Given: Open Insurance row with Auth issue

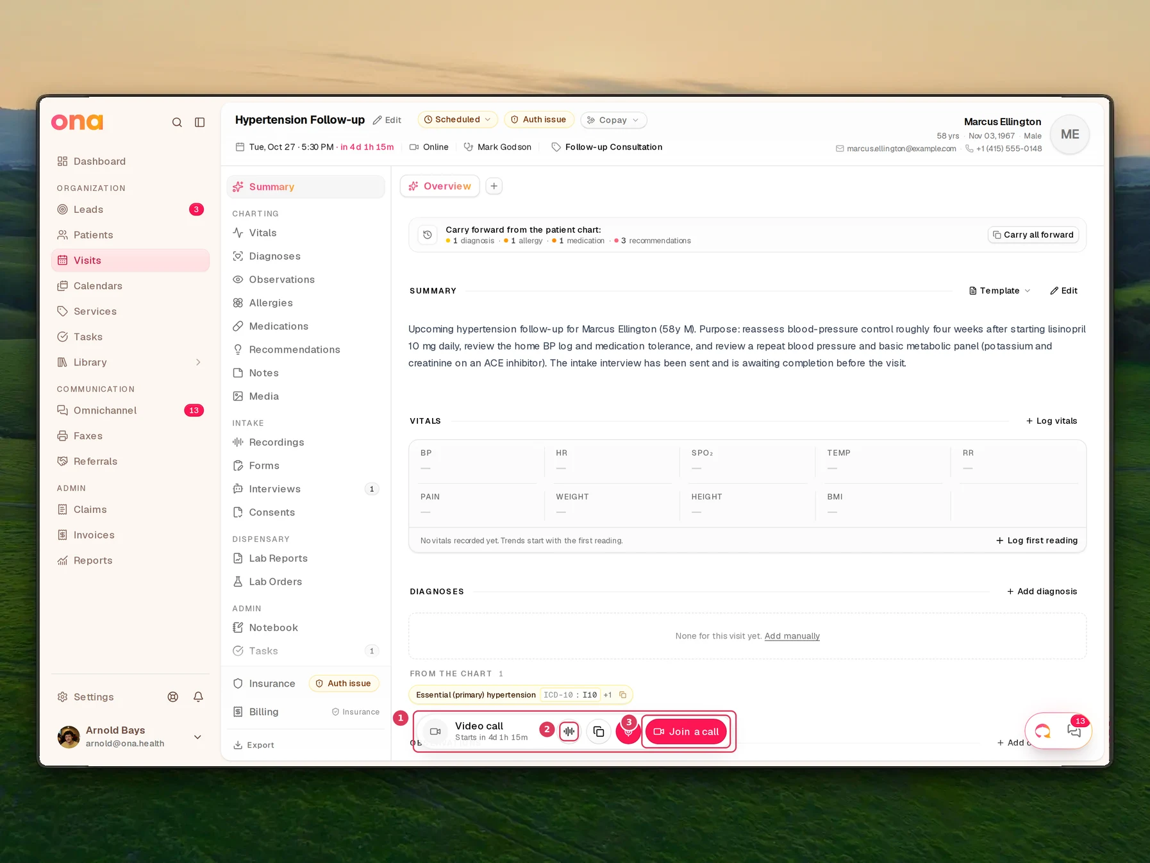Looking at the screenshot, I should (x=306, y=683).
